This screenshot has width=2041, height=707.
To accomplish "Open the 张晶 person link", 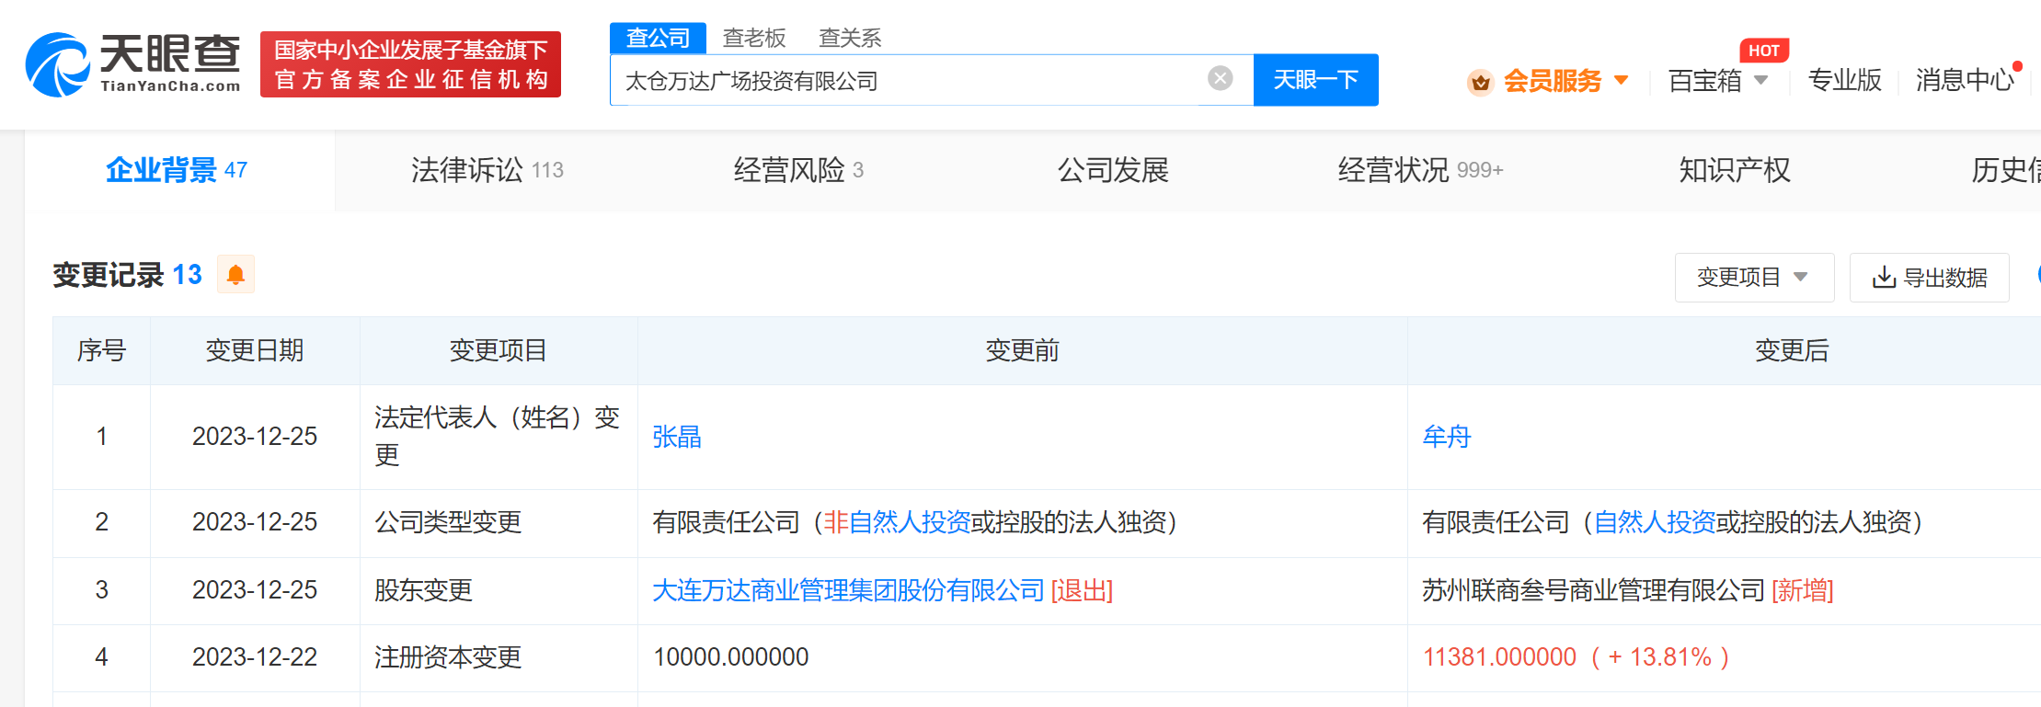I will [x=677, y=437].
